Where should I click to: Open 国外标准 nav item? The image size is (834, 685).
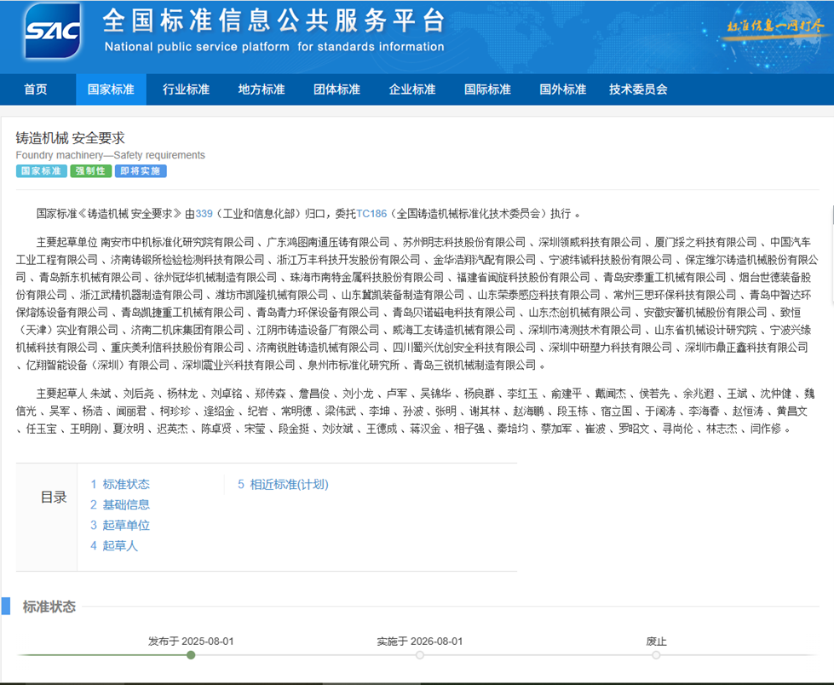563,89
